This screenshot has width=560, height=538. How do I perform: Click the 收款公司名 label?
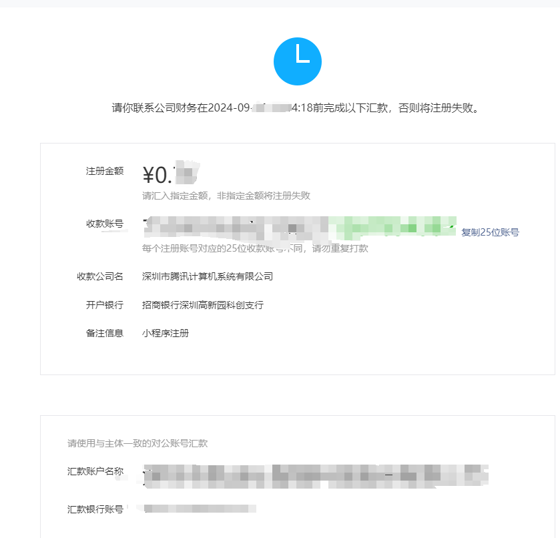coord(100,276)
